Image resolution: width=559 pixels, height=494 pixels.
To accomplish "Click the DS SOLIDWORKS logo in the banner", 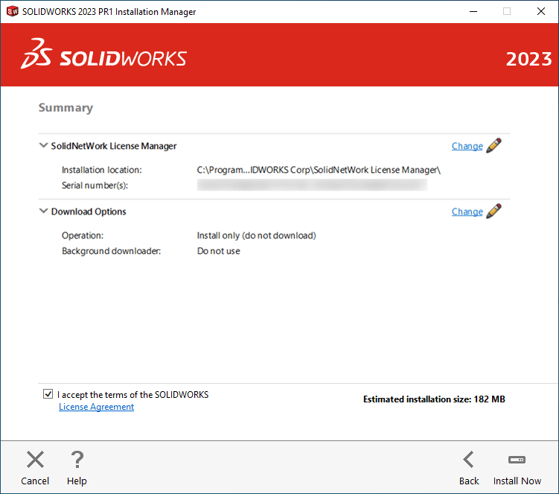I will 103,54.
